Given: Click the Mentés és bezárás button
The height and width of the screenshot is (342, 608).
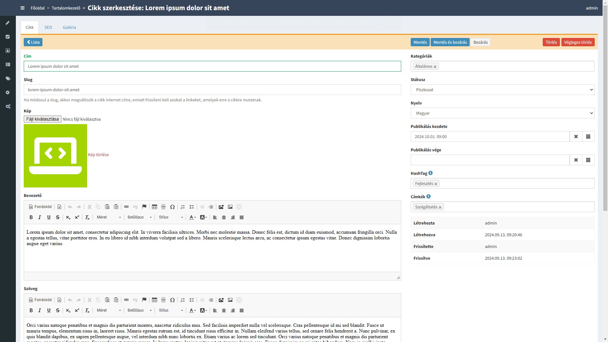Looking at the screenshot, I should pyautogui.click(x=450, y=42).
